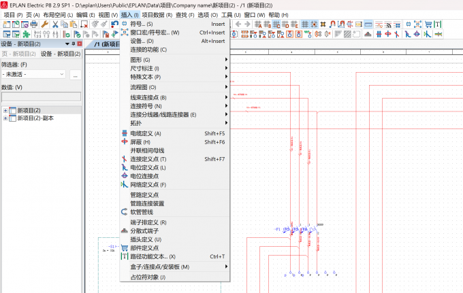Click the shopping cart parts toolbar icon
The width and height of the screenshot is (463, 293).
coord(428,24)
